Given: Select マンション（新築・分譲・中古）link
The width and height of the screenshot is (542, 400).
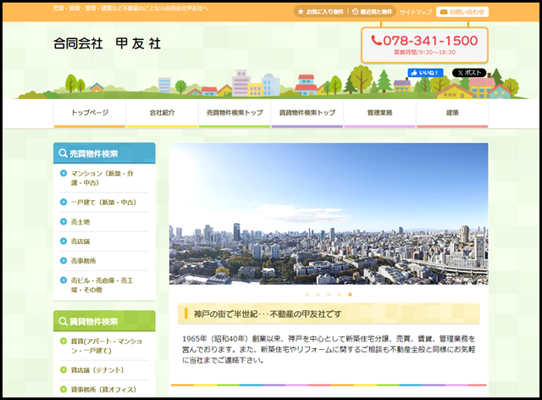Looking at the screenshot, I should pyautogui.click(x=102, y=178).
